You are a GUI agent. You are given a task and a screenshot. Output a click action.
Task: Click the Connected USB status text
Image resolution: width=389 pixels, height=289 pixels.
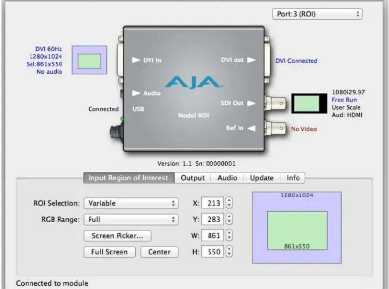(104, 109)
